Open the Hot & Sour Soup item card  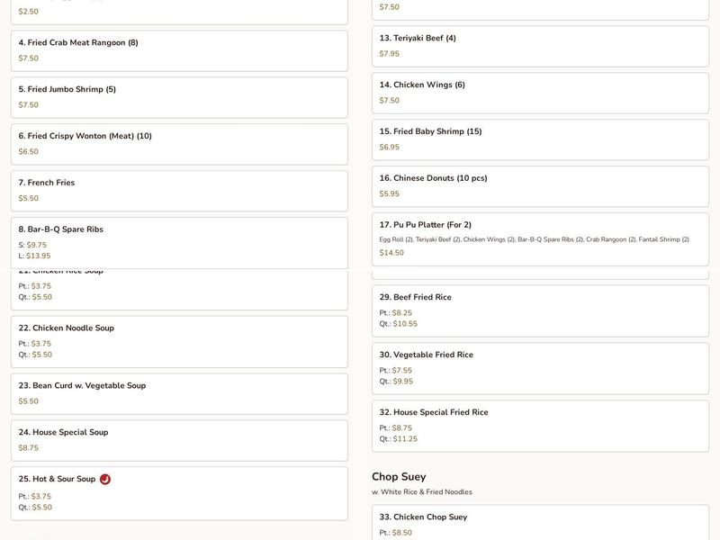coord(179,493)
